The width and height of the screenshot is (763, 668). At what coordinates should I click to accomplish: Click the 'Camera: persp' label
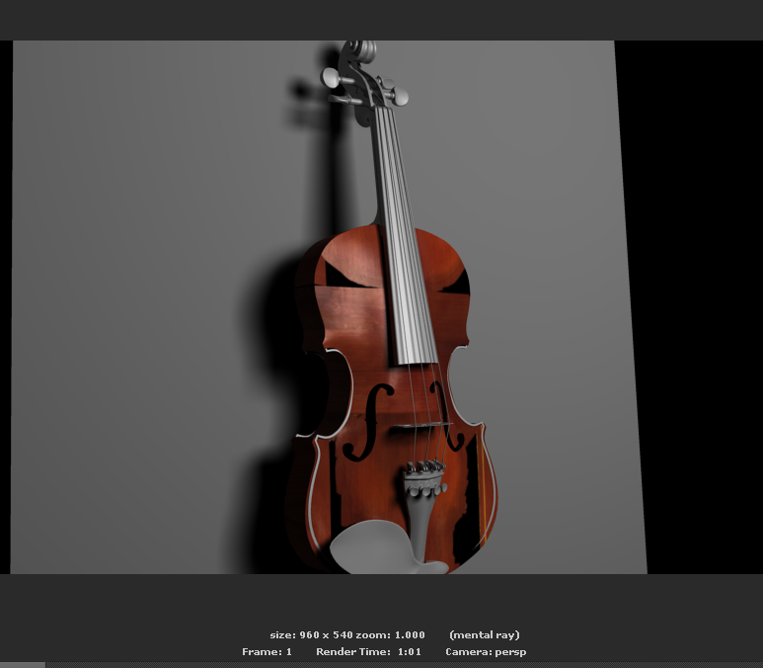point(486,652)
